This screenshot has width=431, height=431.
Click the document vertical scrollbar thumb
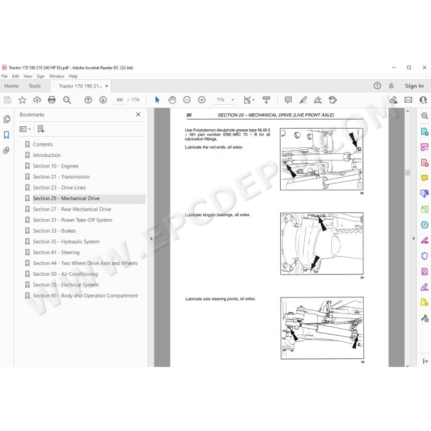[408, 172]
